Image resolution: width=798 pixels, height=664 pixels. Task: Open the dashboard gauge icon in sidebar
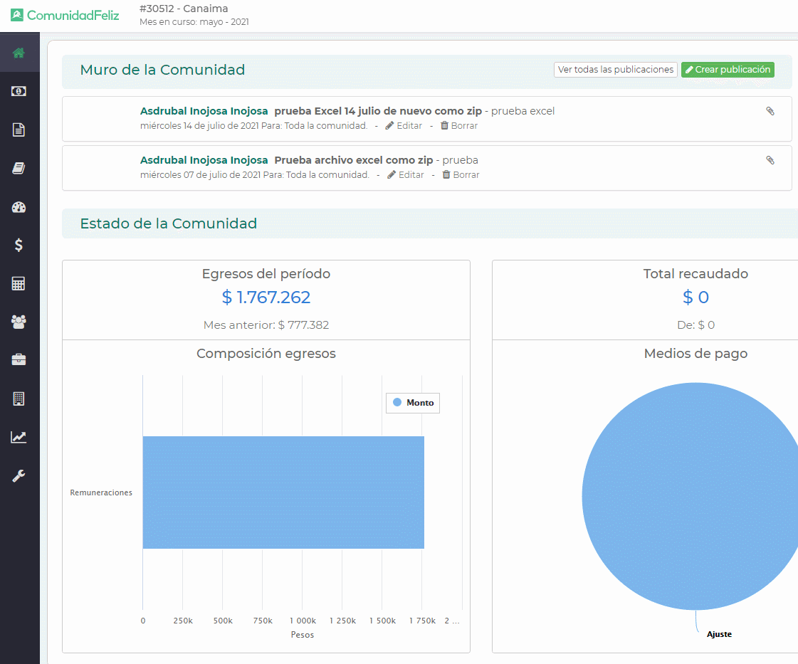pyautogui.click(x=19, y=207)
